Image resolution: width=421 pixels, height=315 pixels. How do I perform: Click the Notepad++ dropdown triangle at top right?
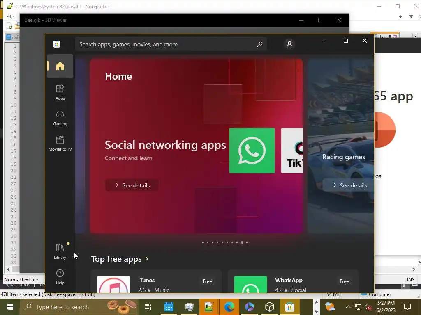point(411,16)
